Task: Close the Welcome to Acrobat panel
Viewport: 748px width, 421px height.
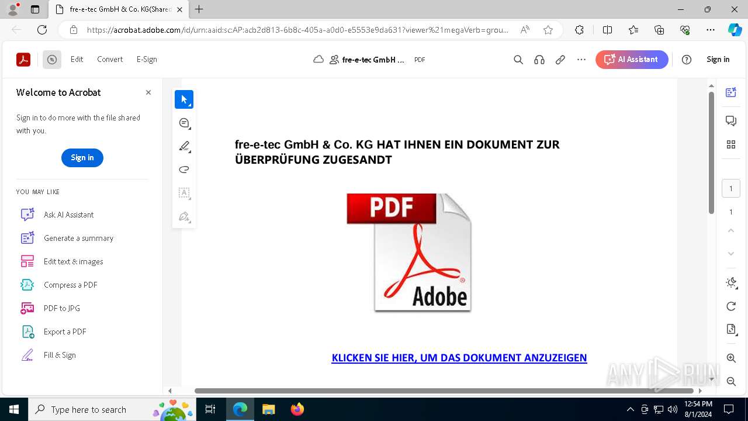Action: [148, 92]
